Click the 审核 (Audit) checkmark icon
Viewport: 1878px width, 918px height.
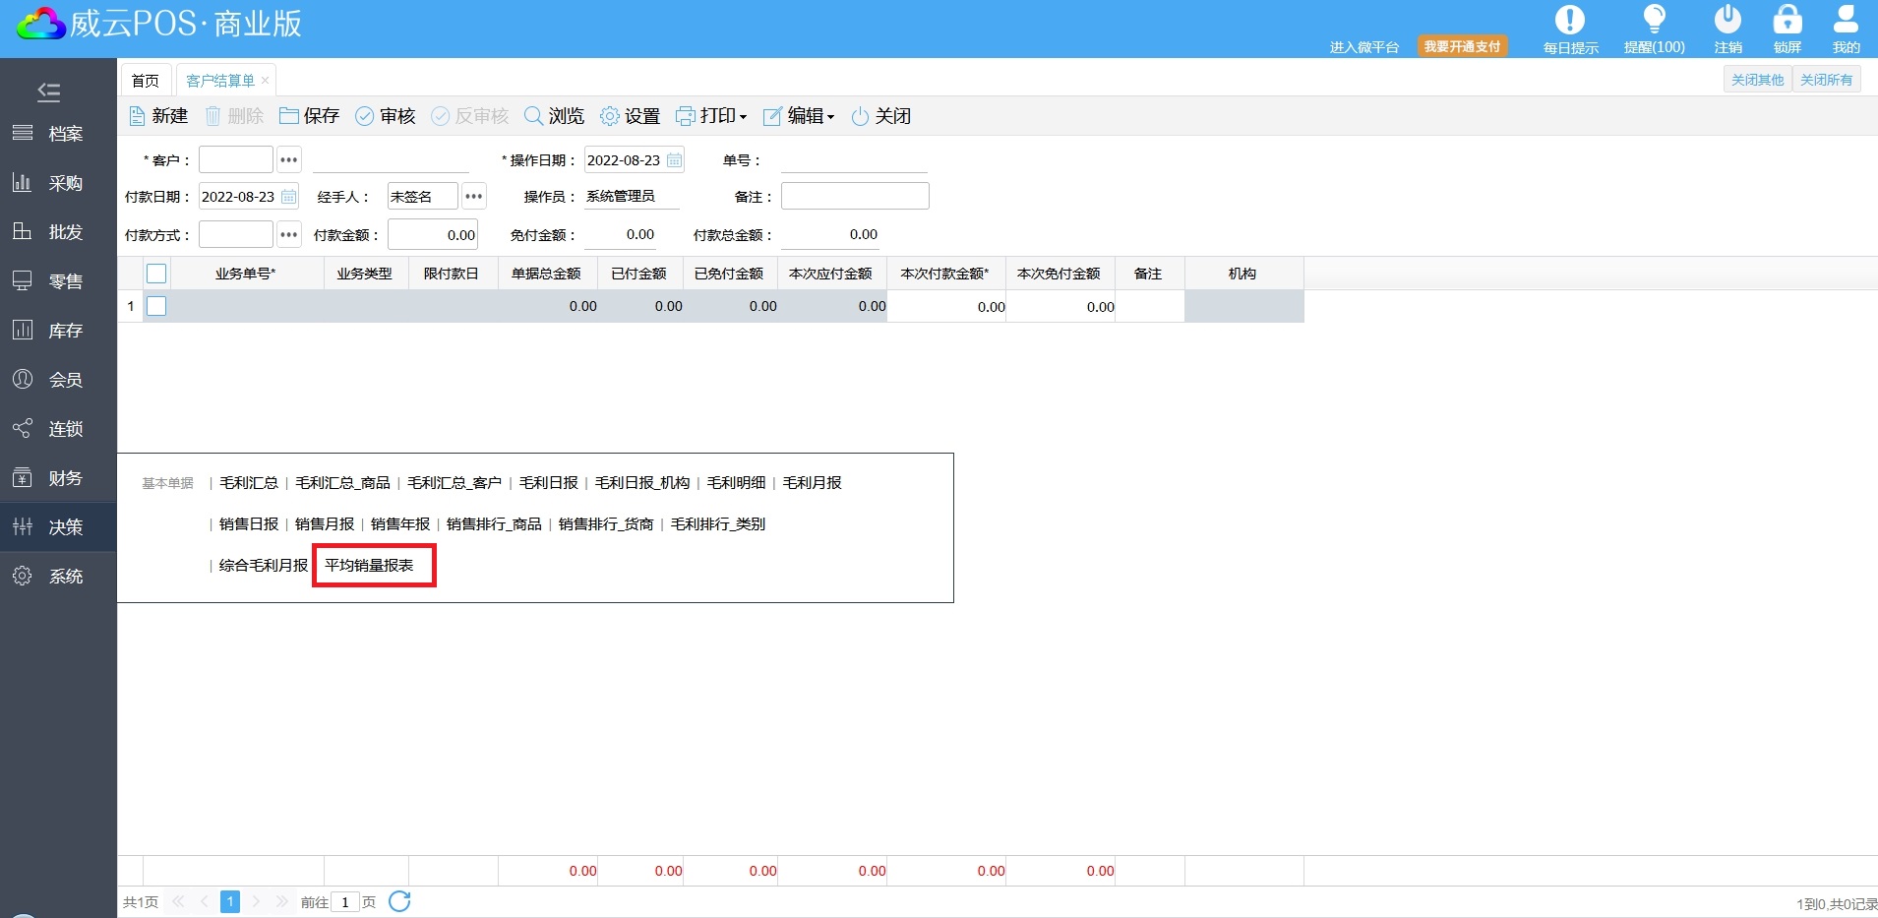point(365,116)
